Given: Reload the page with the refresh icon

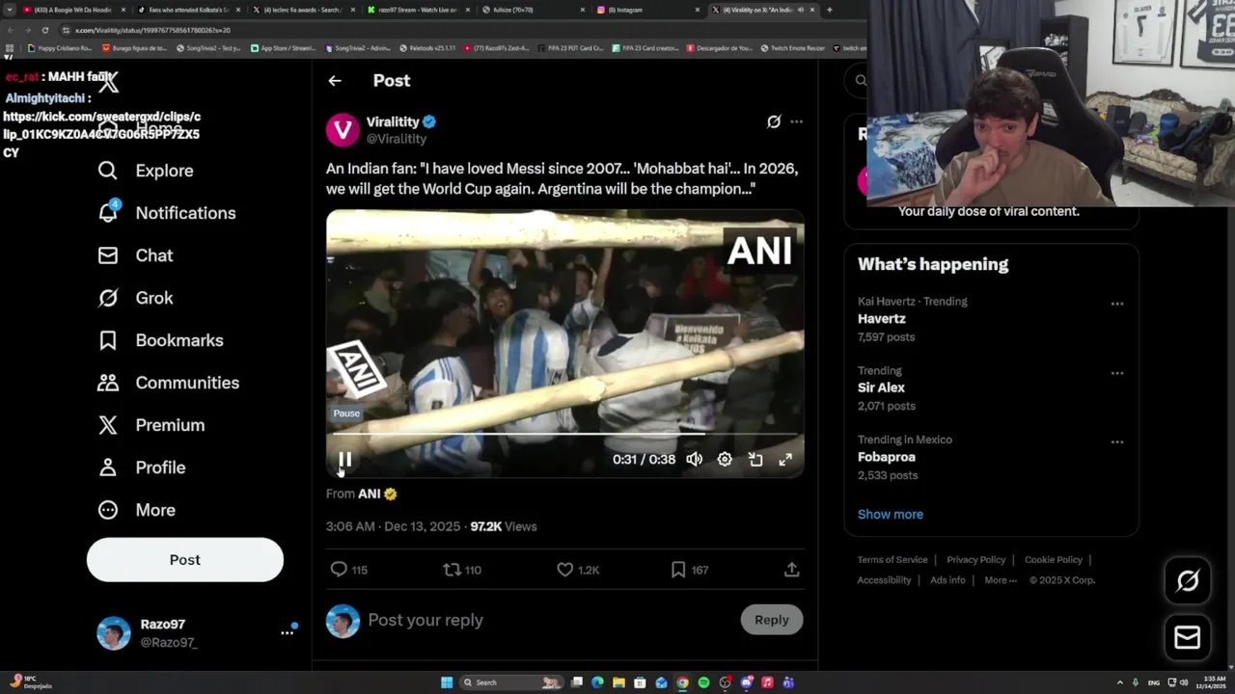Looking at the screenshot, I should pyautogui.click(x=44, y=30).
